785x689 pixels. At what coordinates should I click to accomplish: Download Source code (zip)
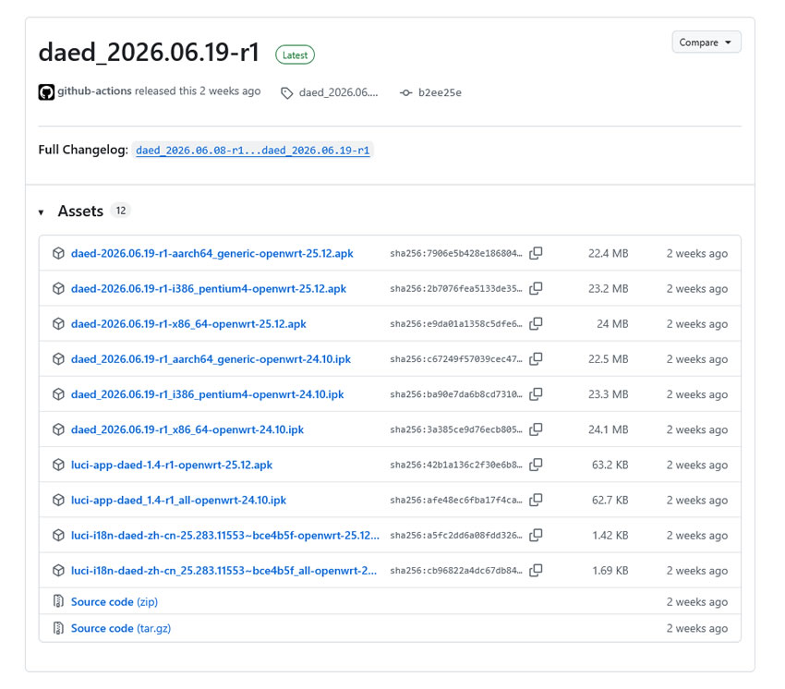(115, 602)
